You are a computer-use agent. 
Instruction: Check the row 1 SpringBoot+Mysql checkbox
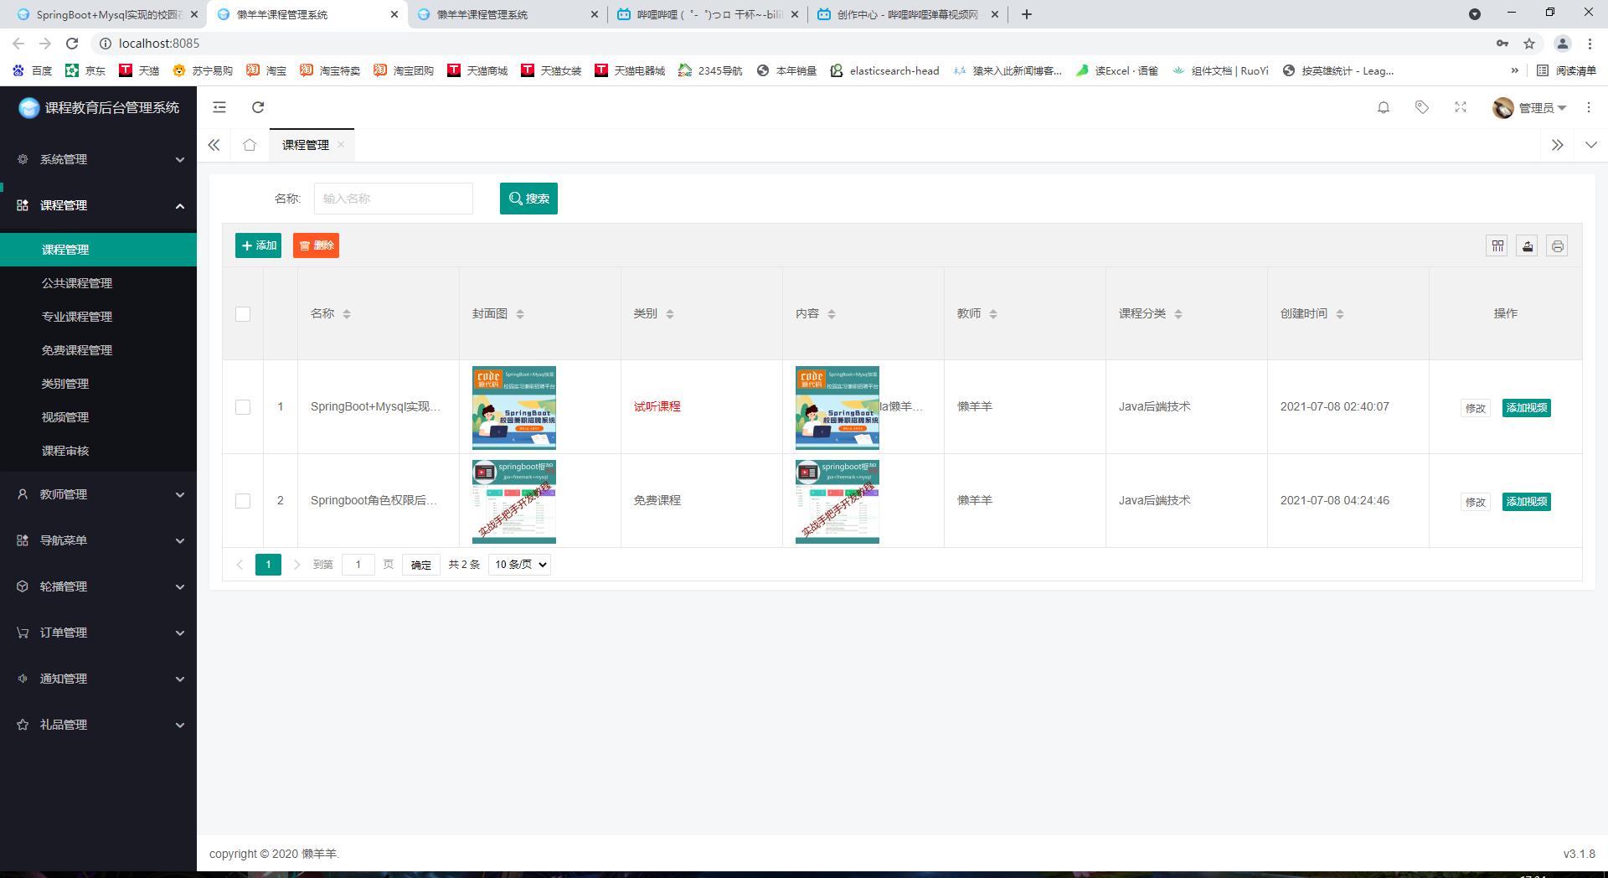click(x=243, y=407)
